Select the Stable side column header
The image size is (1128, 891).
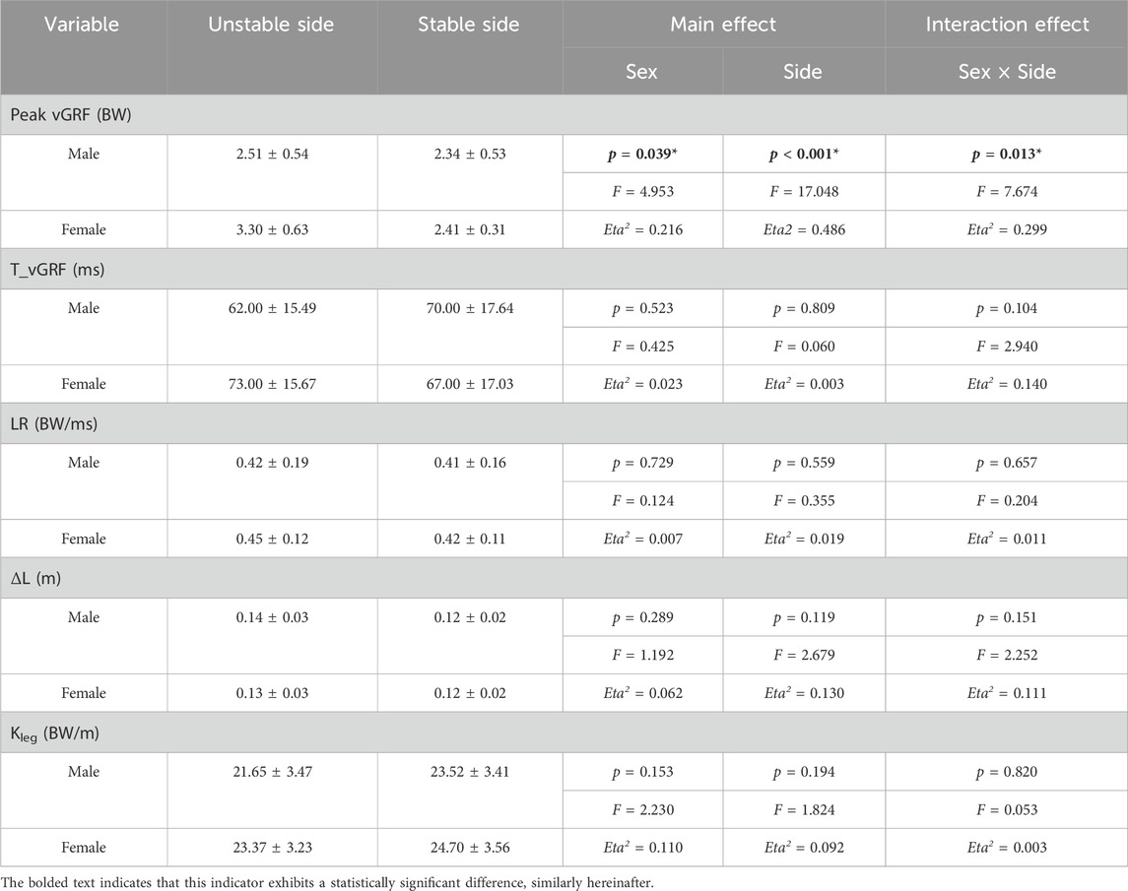pyautogui.click(x=469, y=24)
